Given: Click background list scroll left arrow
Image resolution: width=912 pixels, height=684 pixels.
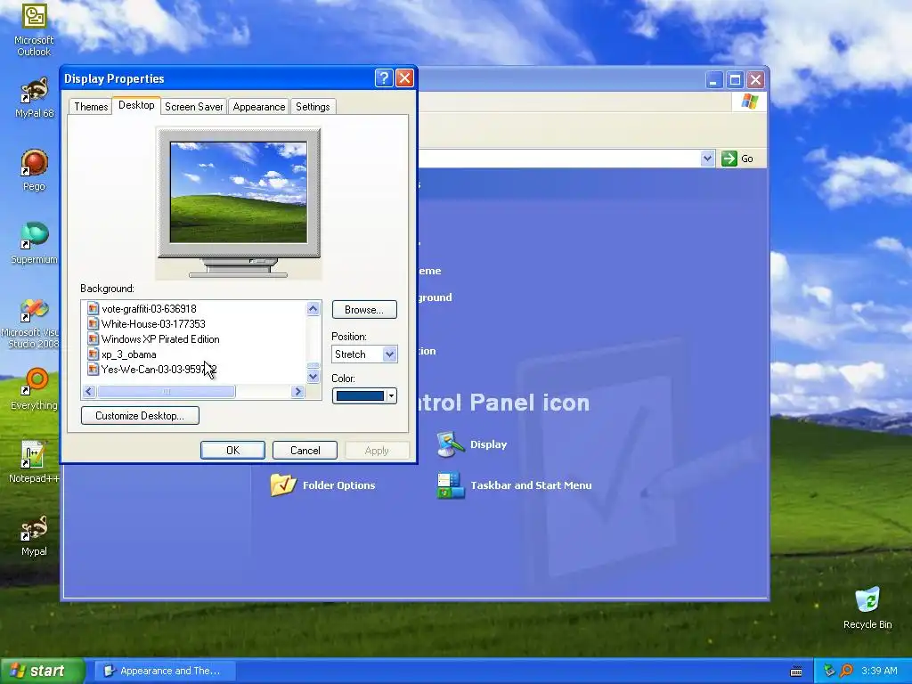Looking at the screenshot, I should pyautogui.click(x=89, y=392).
